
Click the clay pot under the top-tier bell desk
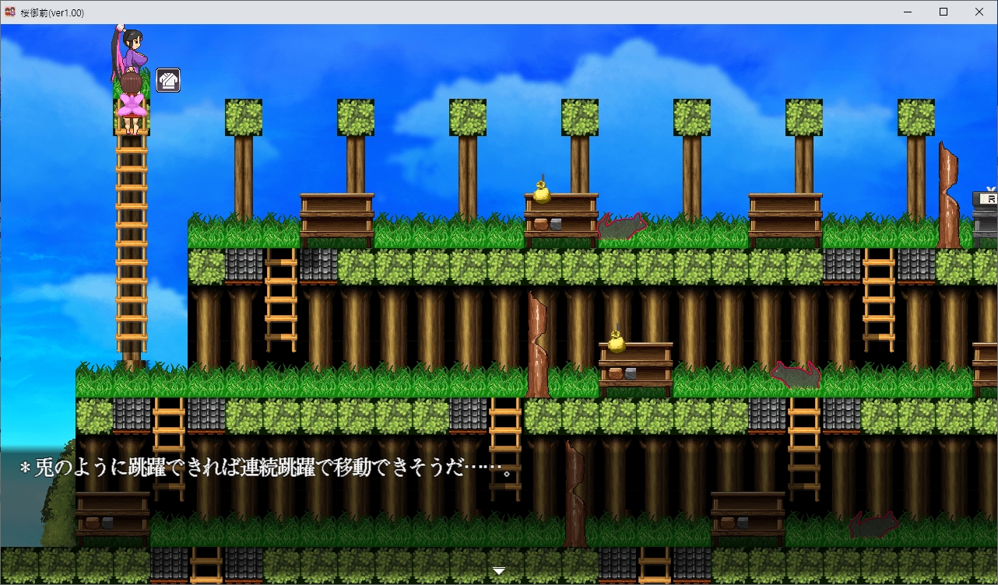(x=541, y=225)
